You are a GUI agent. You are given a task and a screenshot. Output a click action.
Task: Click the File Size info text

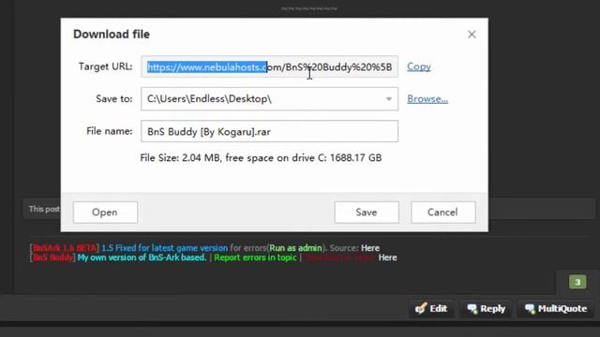click(x=261, y=158)
